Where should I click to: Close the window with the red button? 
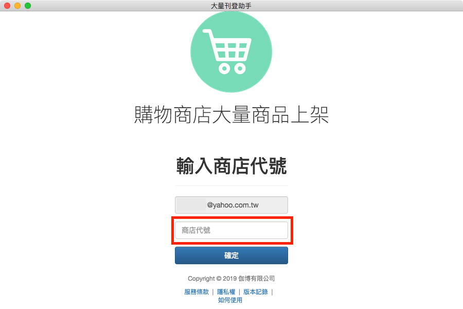pyautogui.click(x=7, y=6)
